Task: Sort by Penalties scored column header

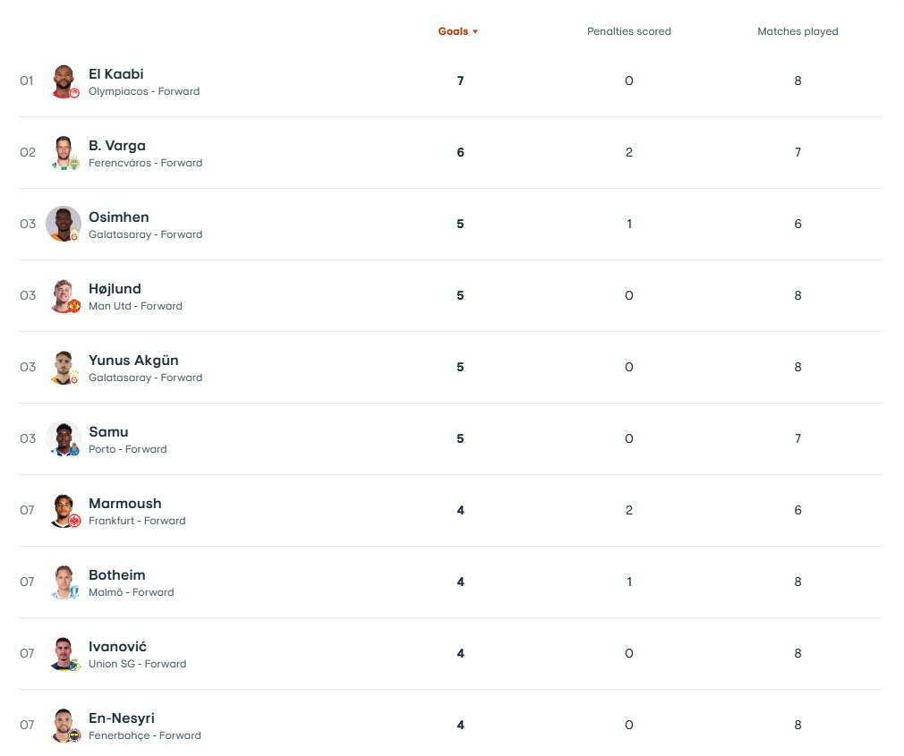Action: coord(628,31)
